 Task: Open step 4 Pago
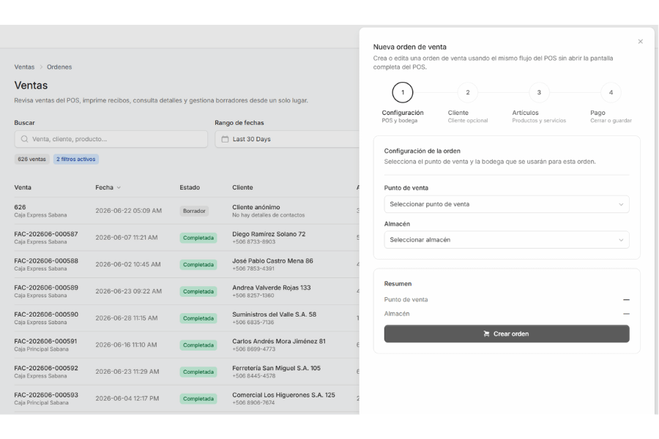611,92
